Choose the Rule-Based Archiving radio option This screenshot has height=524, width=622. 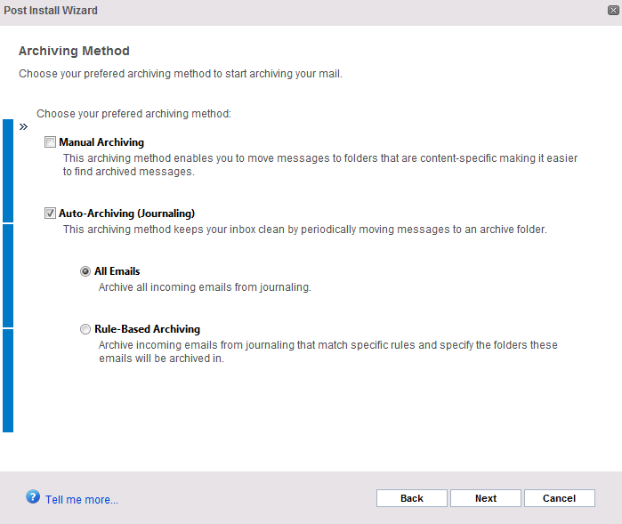(x=85, y=329)
